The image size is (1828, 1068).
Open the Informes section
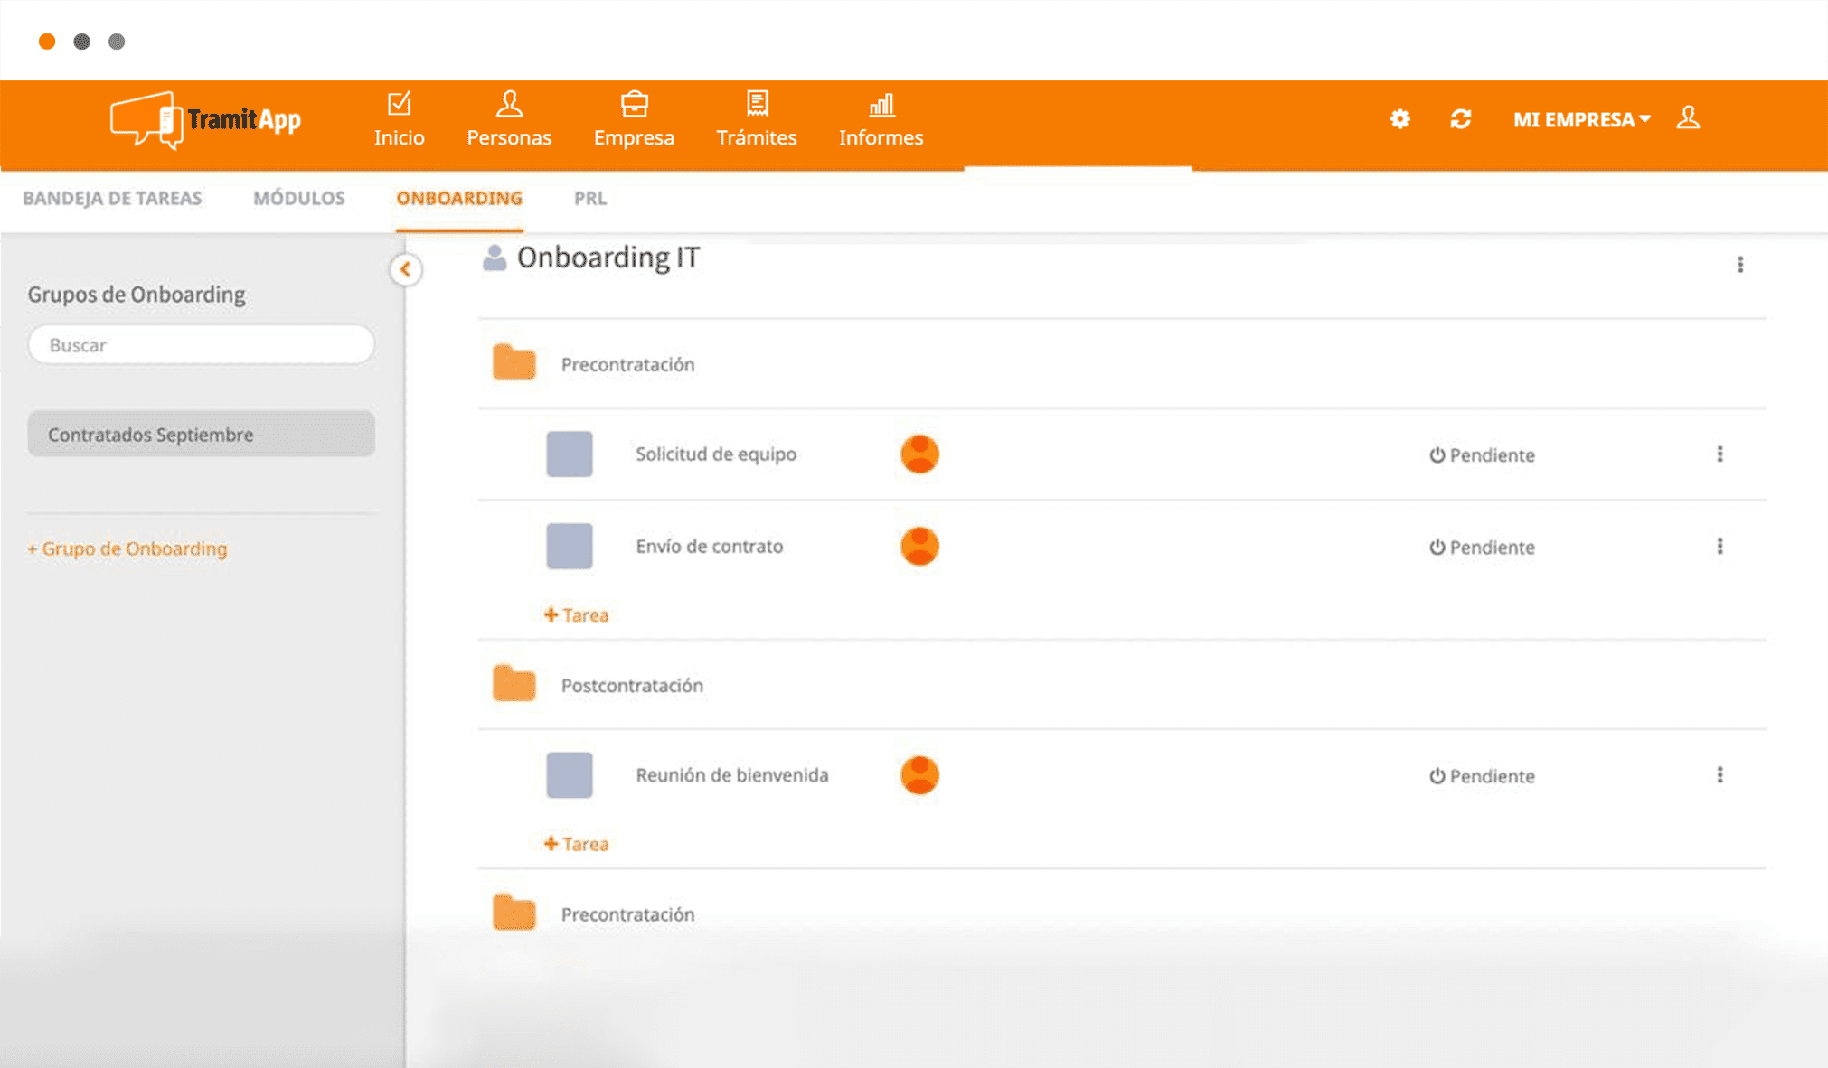coord(881,120)
